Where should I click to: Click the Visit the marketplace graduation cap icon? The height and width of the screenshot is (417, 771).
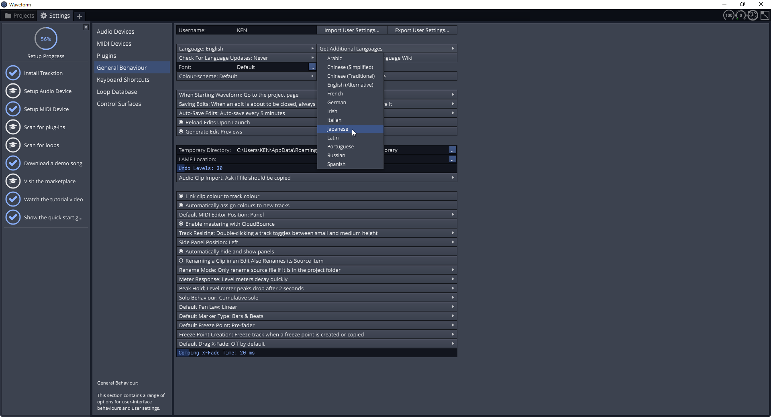click(13, 181)
